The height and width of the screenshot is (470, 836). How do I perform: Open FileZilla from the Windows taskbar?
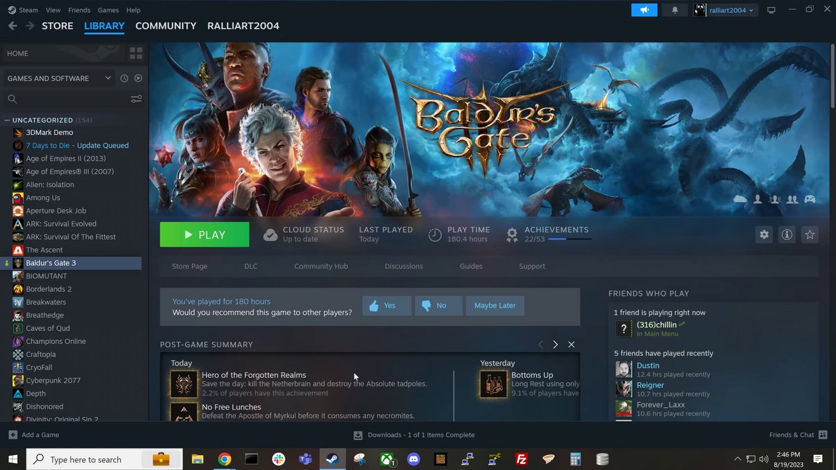click(x=521, y=460)
